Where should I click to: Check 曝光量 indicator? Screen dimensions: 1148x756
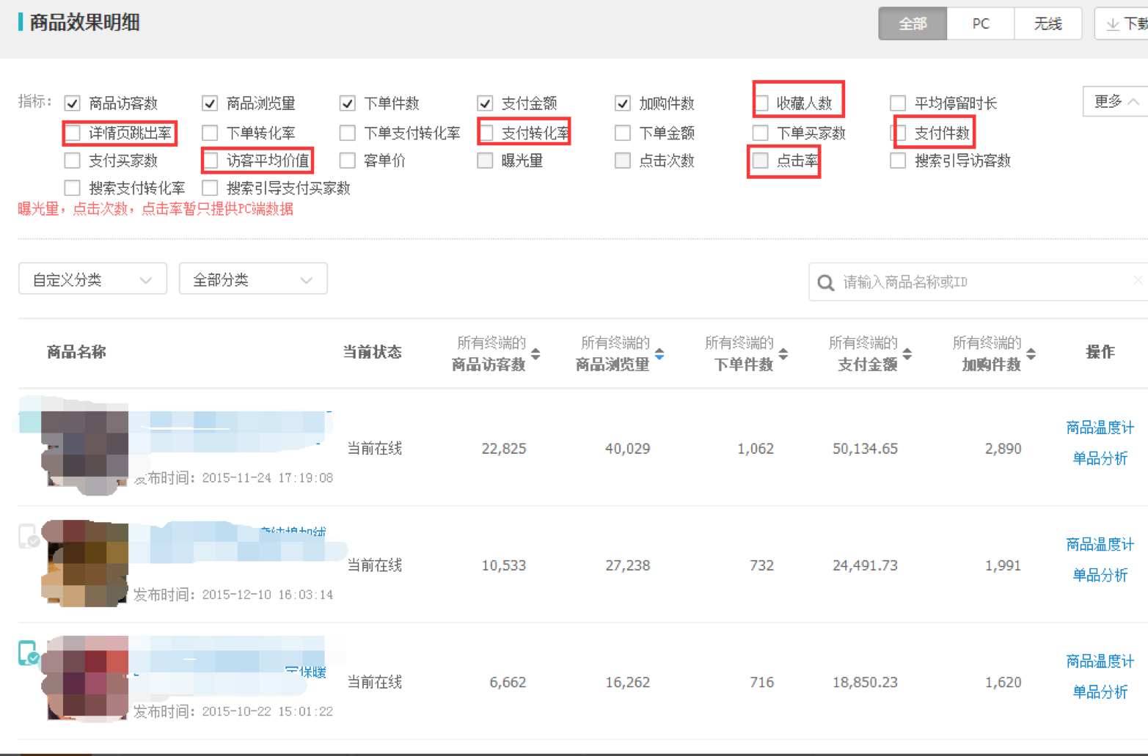click(x=485, y=161)
